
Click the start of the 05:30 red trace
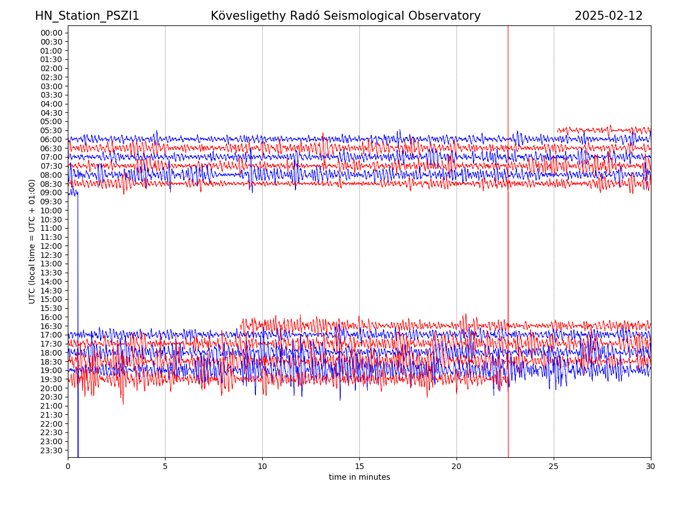(558, 131)
